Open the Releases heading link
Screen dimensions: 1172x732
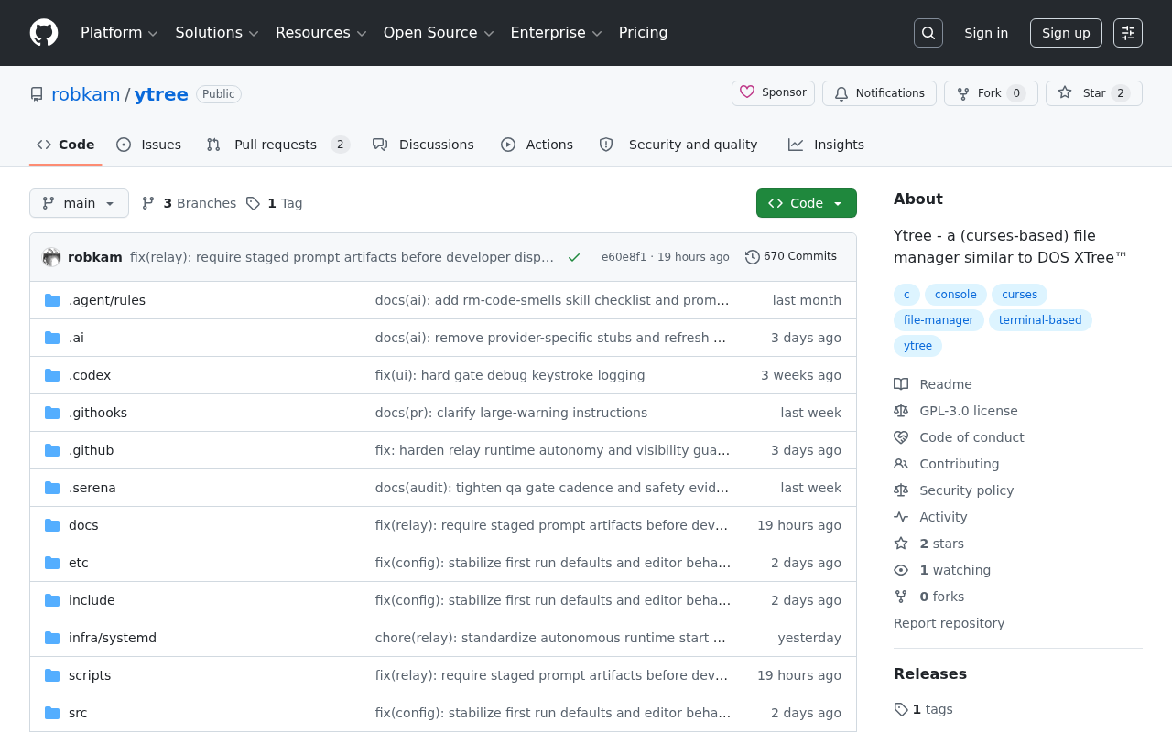tap(930, 673)
